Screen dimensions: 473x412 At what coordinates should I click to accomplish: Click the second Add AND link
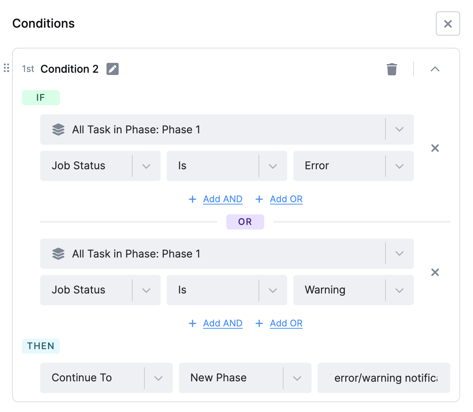point(223,323)
